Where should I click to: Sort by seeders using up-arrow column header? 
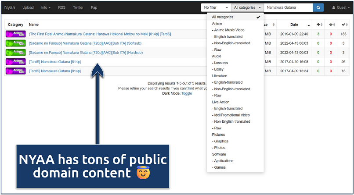pos(319,25)
